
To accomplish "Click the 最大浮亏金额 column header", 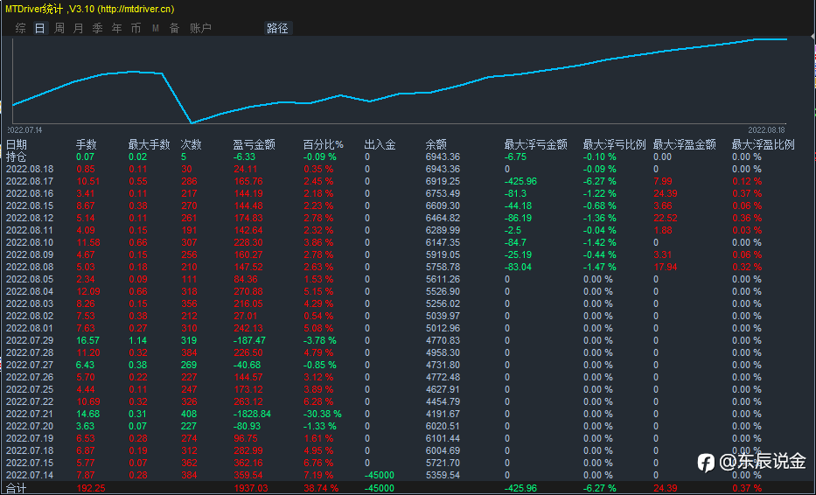I will pyautogui.click(x=535, y=144).
